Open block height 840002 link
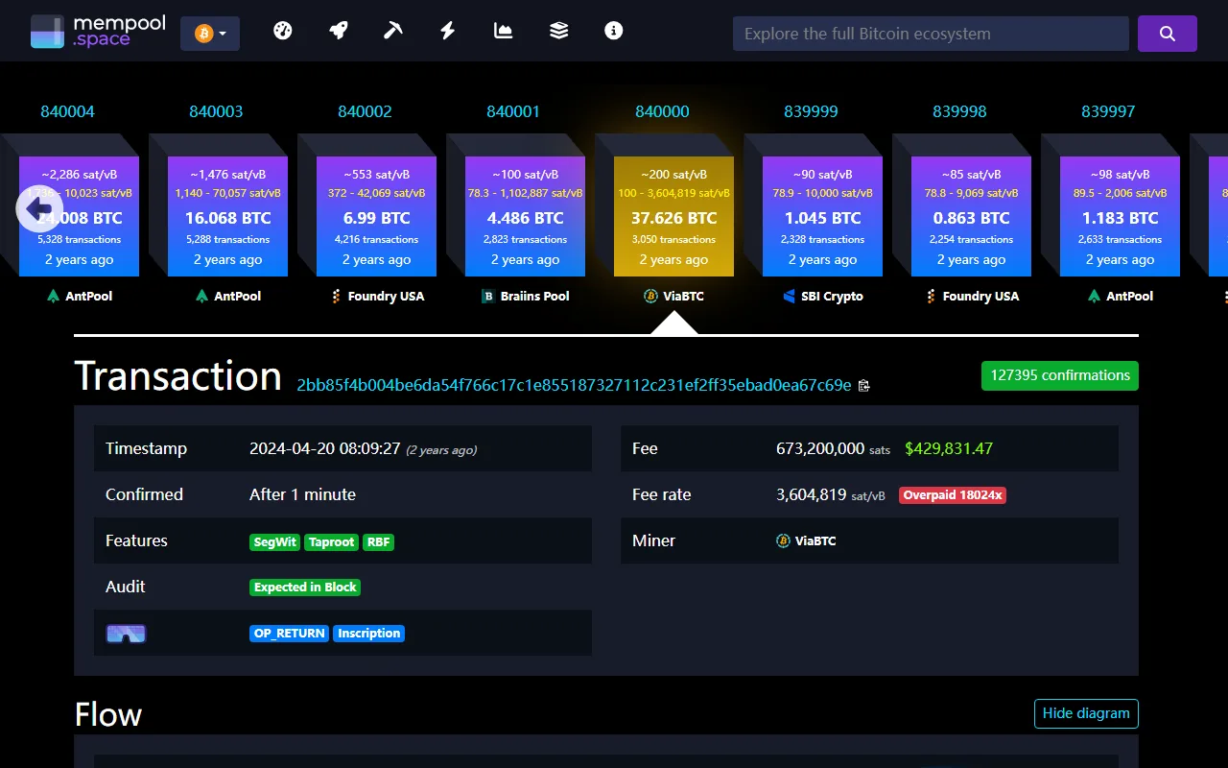The width and height of the screenshot is (1228, 768). pyautogui.click(x=365, y=111)
